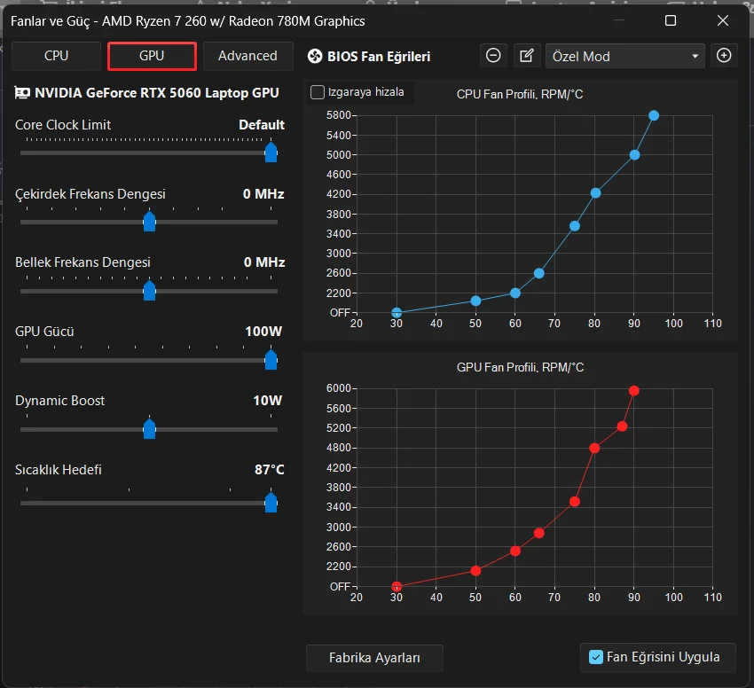
Task: Remove the current mode with the minus icon
Action: point(493,56)
